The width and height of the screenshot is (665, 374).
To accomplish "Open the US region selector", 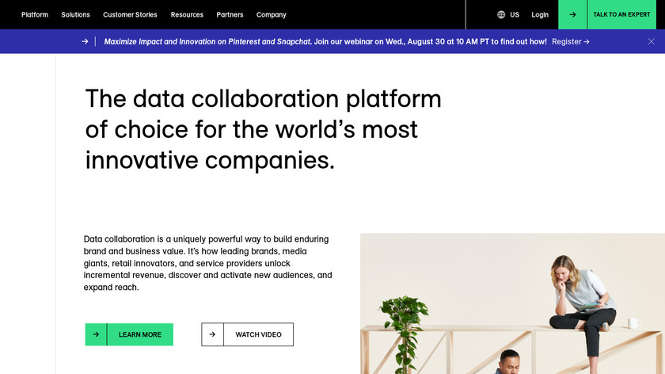I will [515, 14].
